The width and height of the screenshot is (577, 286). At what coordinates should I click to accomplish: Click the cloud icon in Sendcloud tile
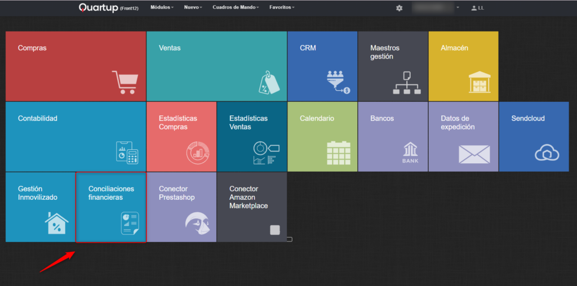(547, 153)
